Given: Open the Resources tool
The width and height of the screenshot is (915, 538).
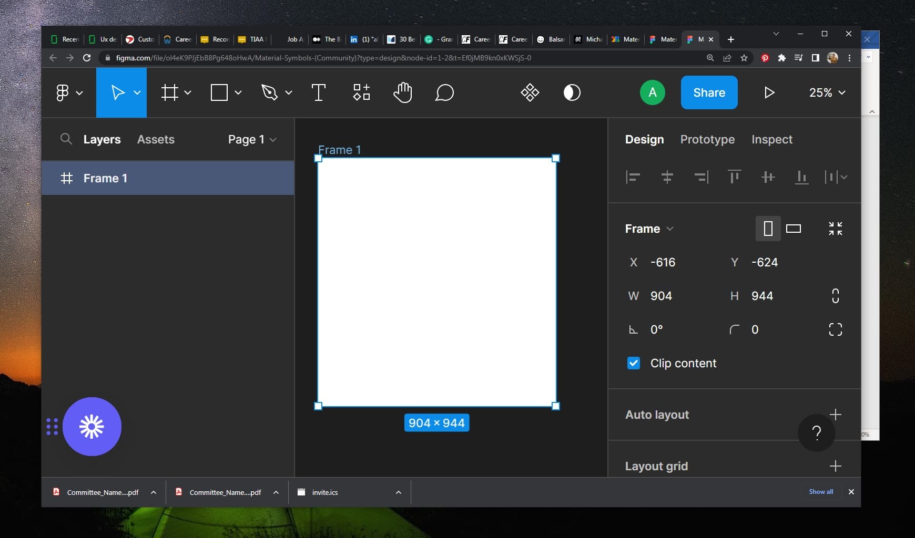Looking at the screenshot, I should (361, 92).
